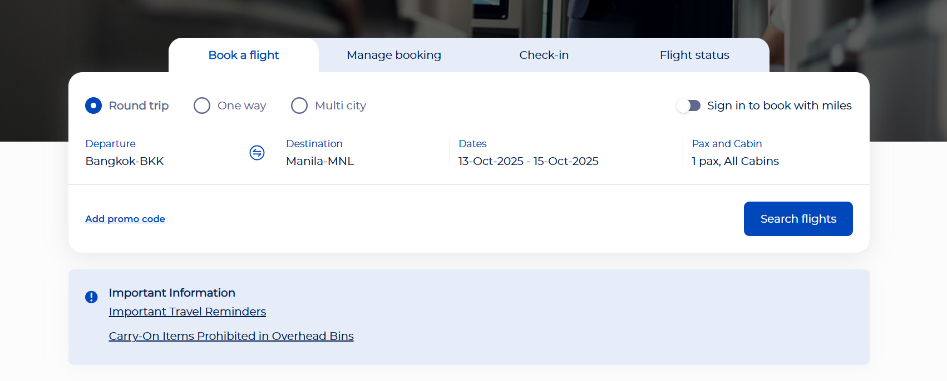Switch to the Manage booking tab
947x381 pixels.
pyautogui.click(x=394, y=55)
